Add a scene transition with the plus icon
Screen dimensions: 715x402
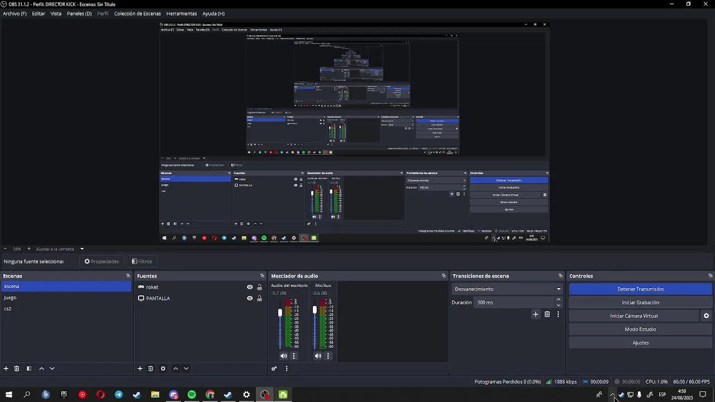pos(536,314)
